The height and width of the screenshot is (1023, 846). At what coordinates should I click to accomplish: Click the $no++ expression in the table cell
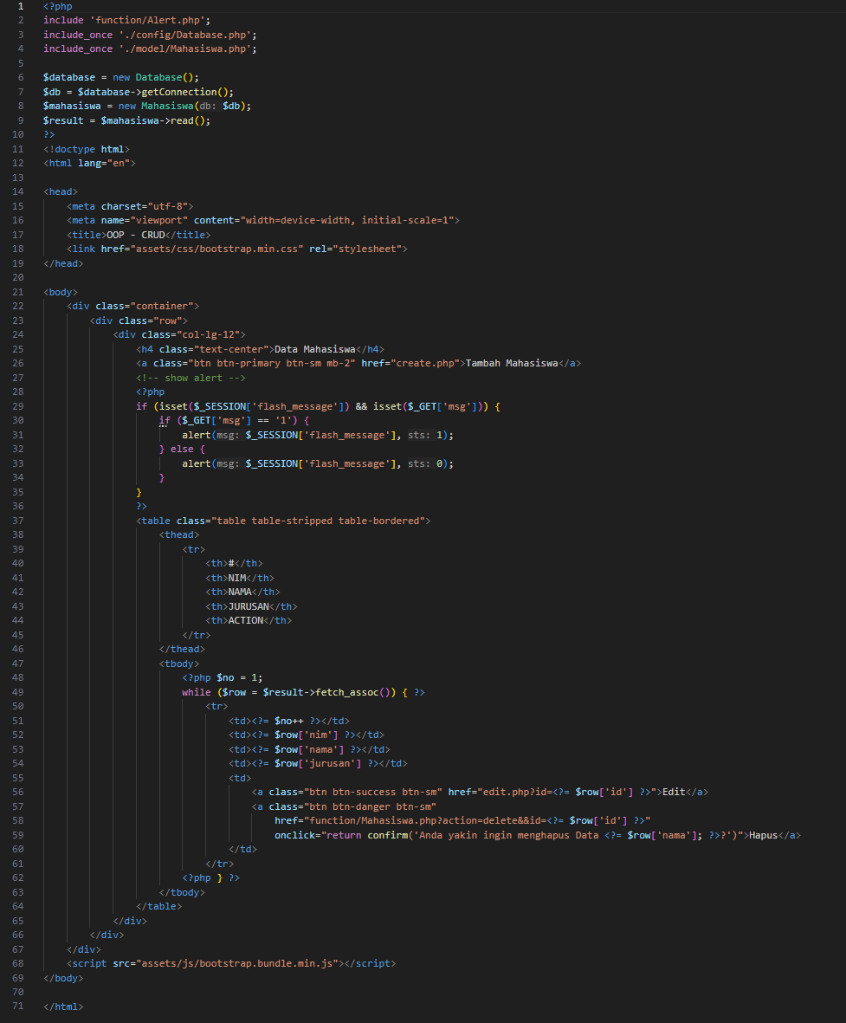pos(291,721)
